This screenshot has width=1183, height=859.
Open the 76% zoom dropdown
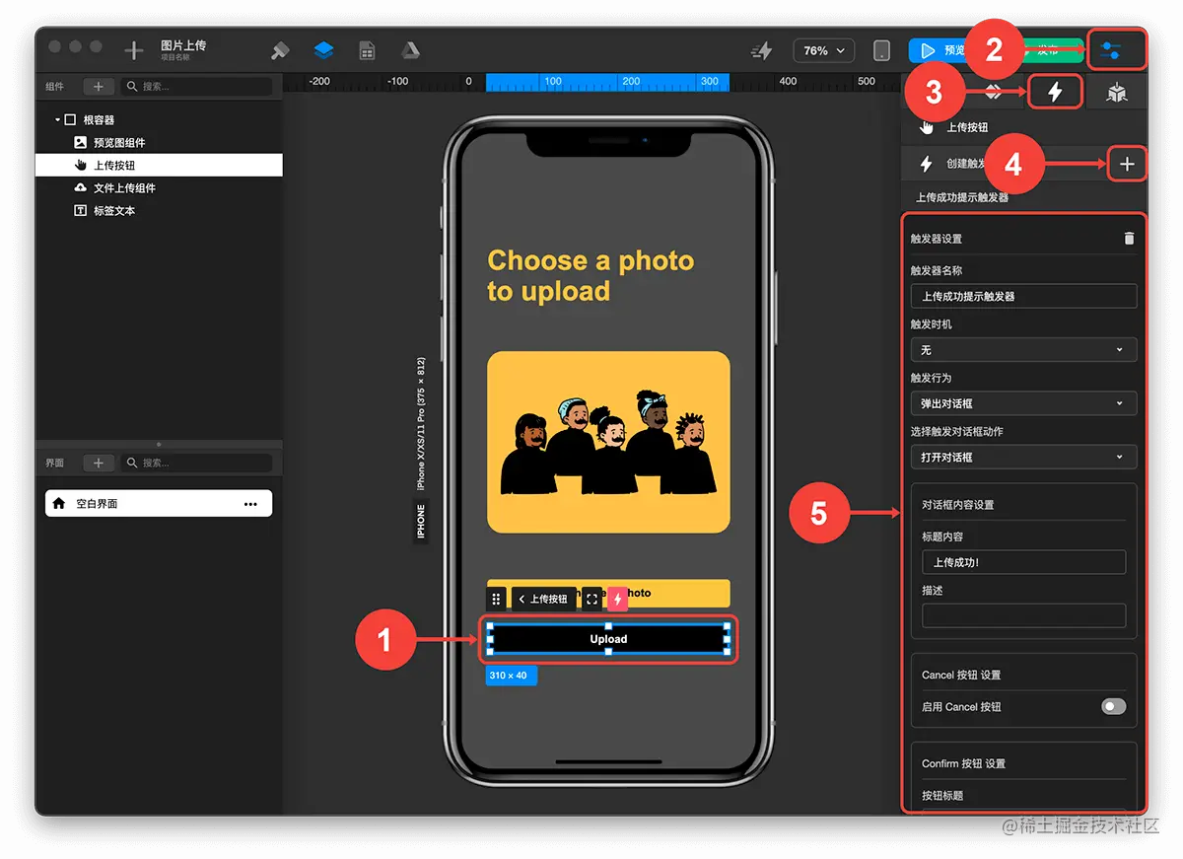click(x=823, y=50)
